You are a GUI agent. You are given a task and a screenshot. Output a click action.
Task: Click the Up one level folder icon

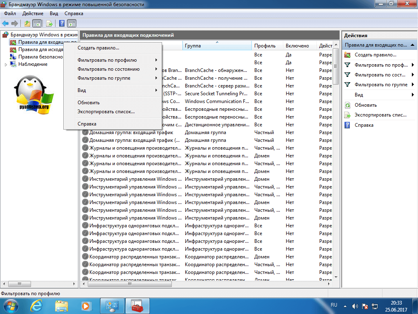click(27, 23)
